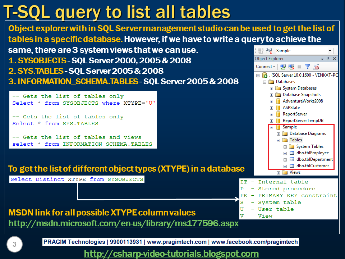The image size is (345, 259).
Task: Click the System Tables folder icon
Action: click(292, 146)
